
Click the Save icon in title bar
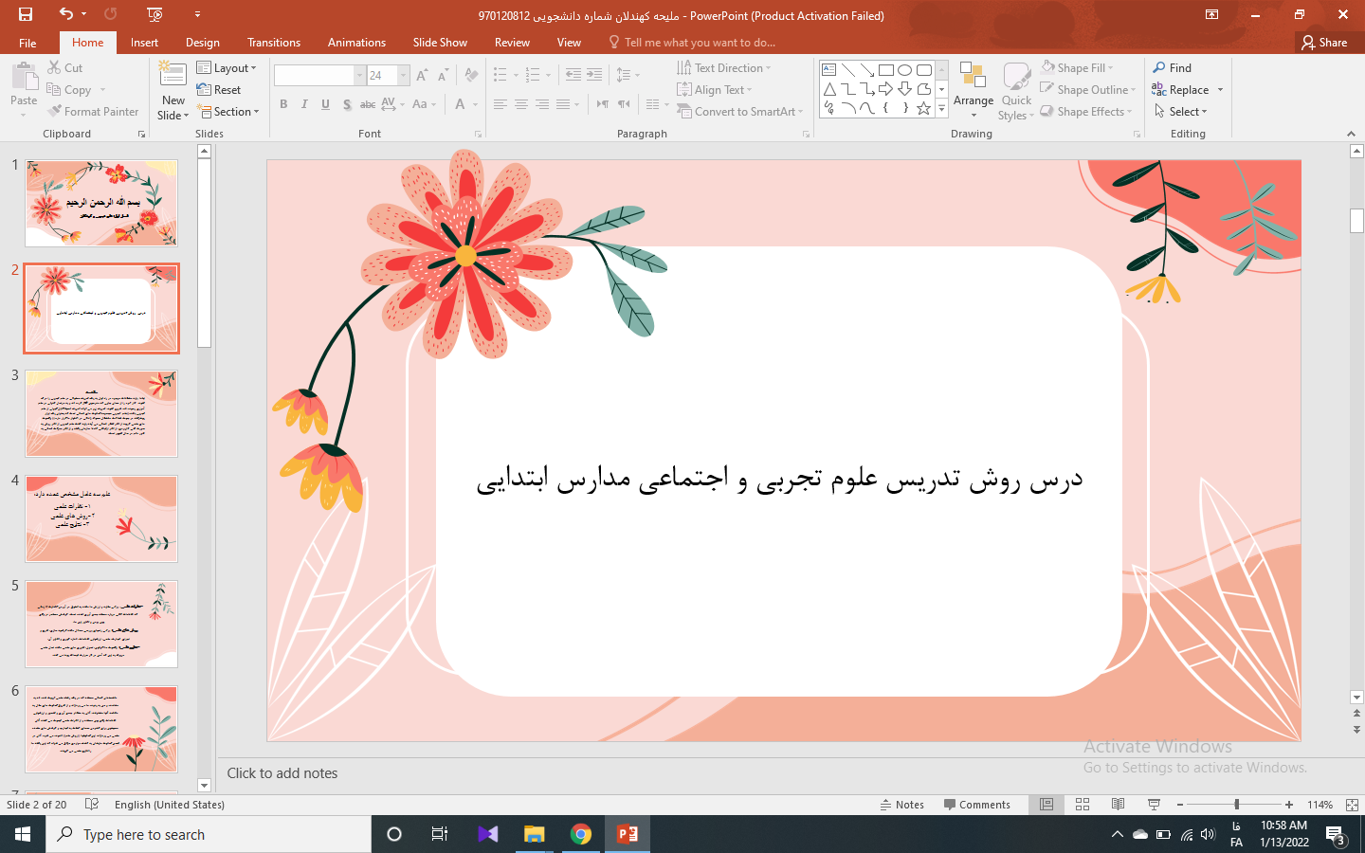pyautogui.click(x=26, y=14)
